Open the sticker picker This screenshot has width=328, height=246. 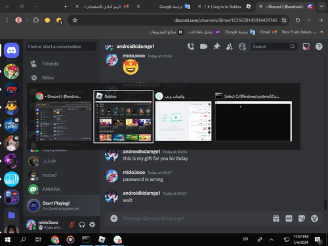pyautogui.click(x=302, y=218)
